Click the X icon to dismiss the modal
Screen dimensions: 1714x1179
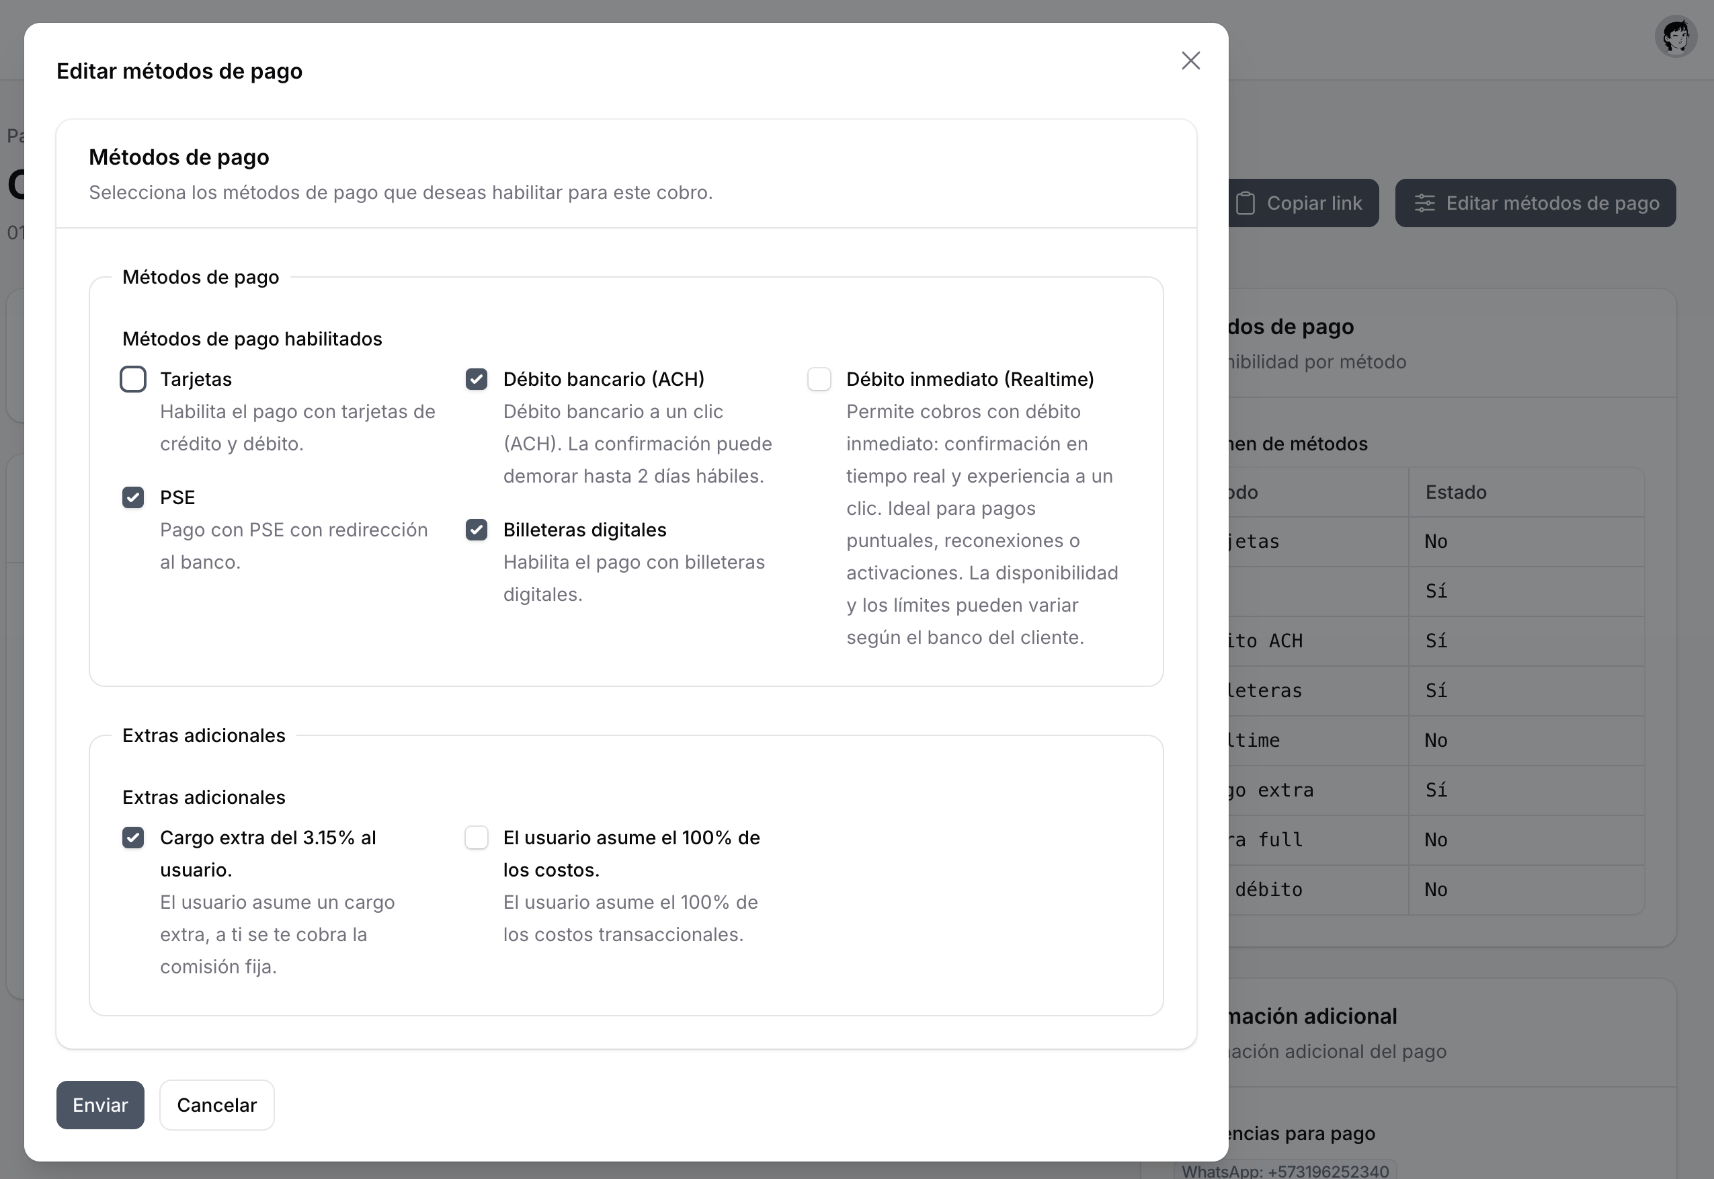1191,60
